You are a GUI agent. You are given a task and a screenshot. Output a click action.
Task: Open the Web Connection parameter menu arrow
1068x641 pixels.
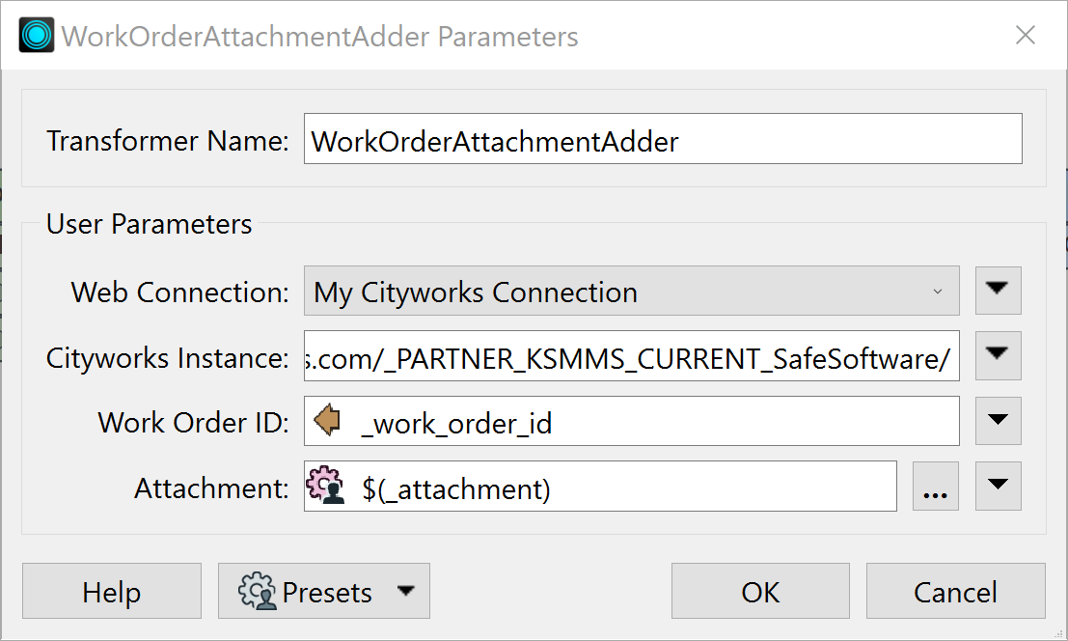[998, 291]
